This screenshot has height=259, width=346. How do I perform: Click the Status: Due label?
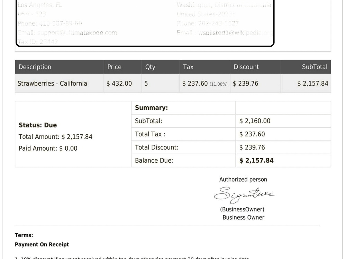point(38,125)
